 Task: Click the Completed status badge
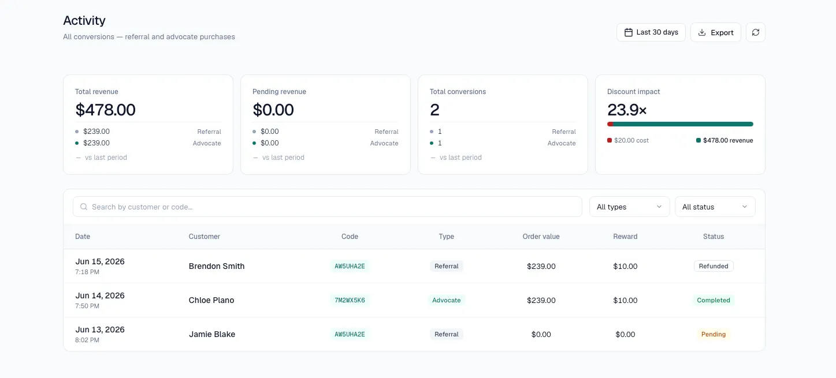coord(714,300)
